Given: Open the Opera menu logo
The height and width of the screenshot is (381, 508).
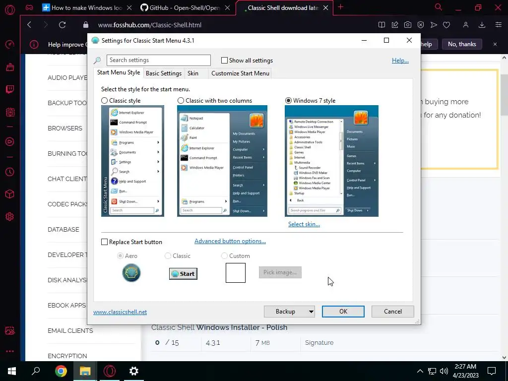Looking at the screenshot, I should [x=10, y=10].
